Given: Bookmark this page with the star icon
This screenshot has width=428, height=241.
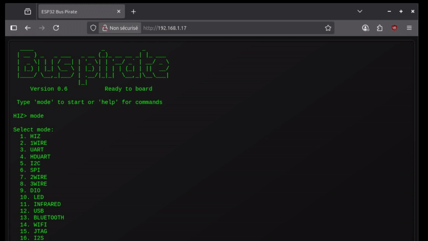Looking at the screenshot, I should (328, 28).
